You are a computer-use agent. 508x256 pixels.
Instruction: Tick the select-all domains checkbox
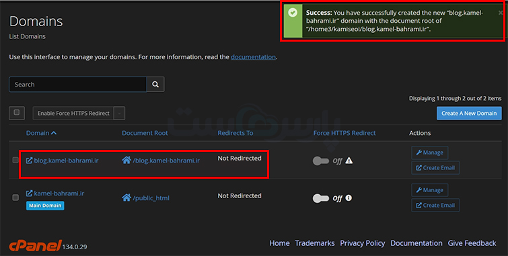[x=17, y=113]
